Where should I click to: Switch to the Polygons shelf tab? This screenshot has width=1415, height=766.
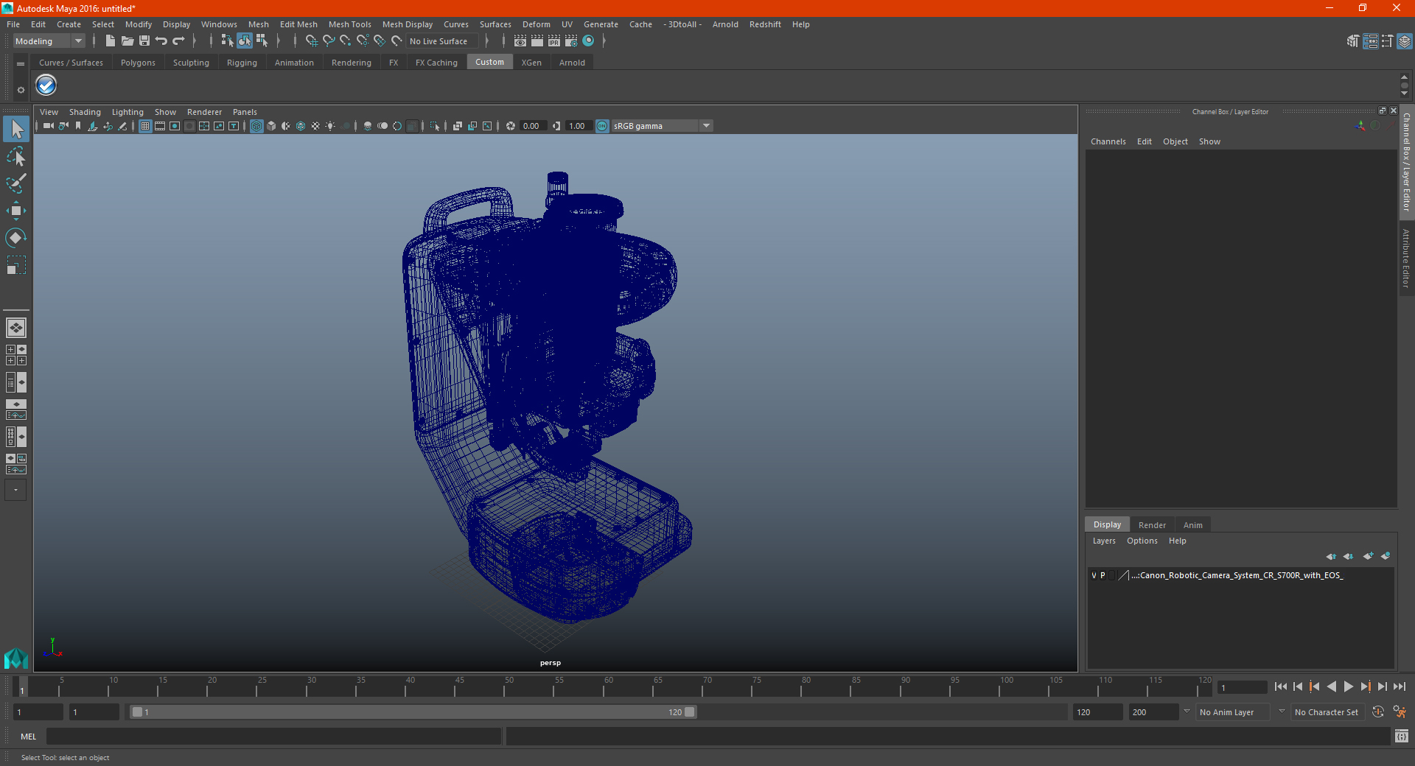tap(138, 63)
